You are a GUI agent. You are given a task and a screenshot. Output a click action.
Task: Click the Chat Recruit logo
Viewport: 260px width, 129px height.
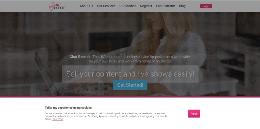[57, 6]
